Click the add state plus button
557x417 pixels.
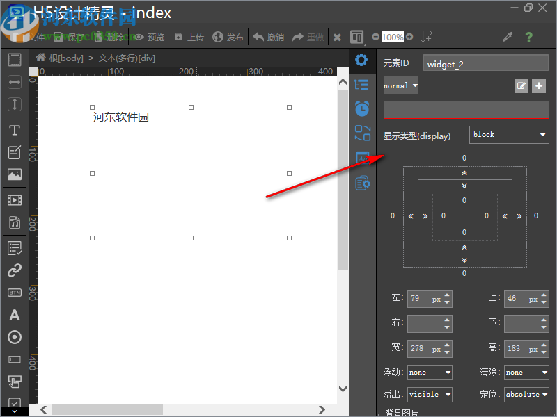coord(539,85)
